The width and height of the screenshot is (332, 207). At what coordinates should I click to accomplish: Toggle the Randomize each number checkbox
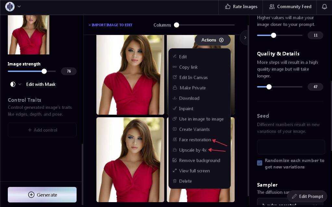click(260, 163)
